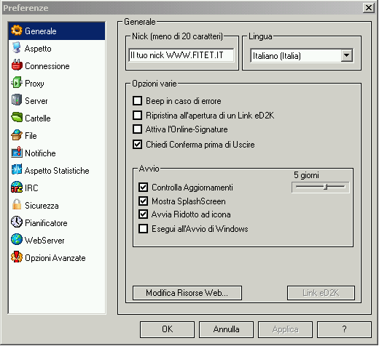The image size is (379, 346).
Task: Select the Proxy icon in sidebar
Action: (17, 83)
